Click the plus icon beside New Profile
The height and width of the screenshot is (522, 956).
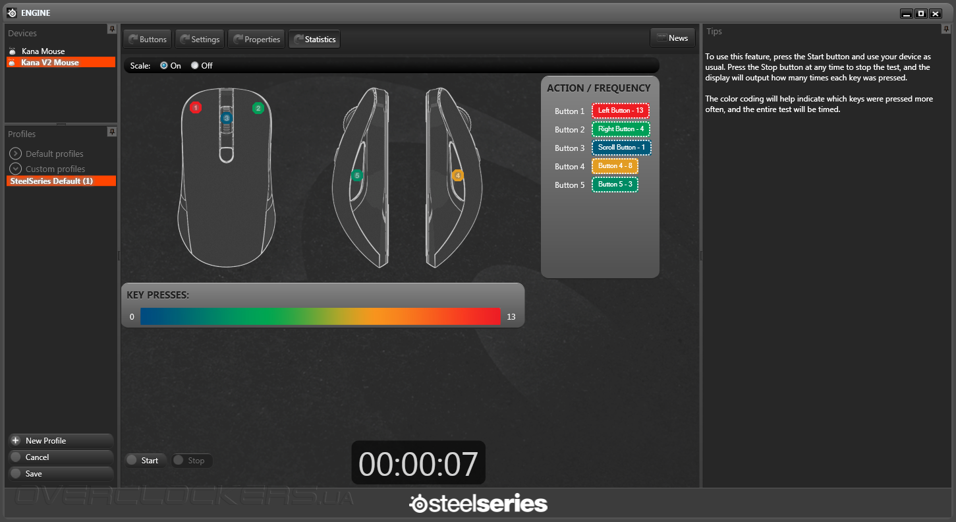[x=16, y=440]
